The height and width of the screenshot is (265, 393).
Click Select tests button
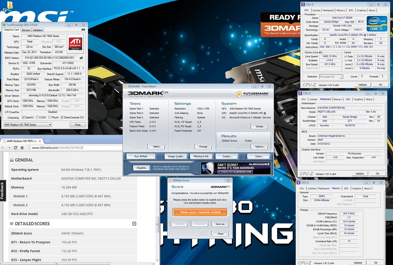click(157, 147)
